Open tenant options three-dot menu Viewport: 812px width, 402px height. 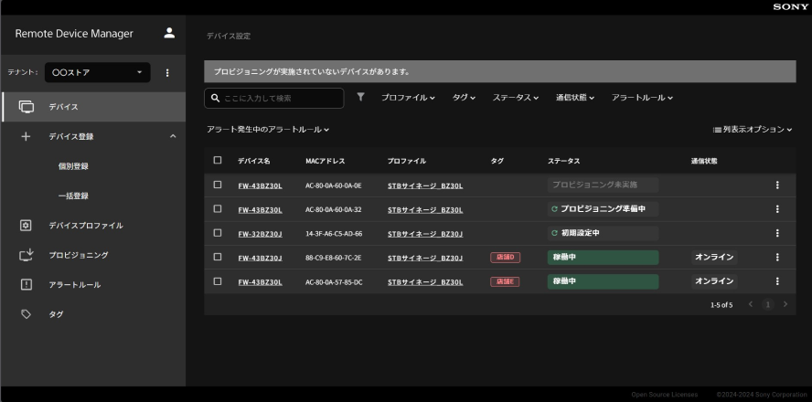click(x=167, y=72)
